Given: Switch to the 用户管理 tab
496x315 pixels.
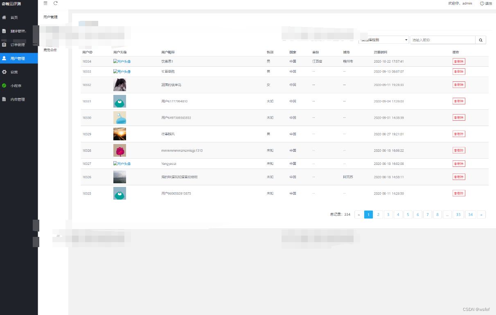Looking at the screenshot, I should coord(50,17).
